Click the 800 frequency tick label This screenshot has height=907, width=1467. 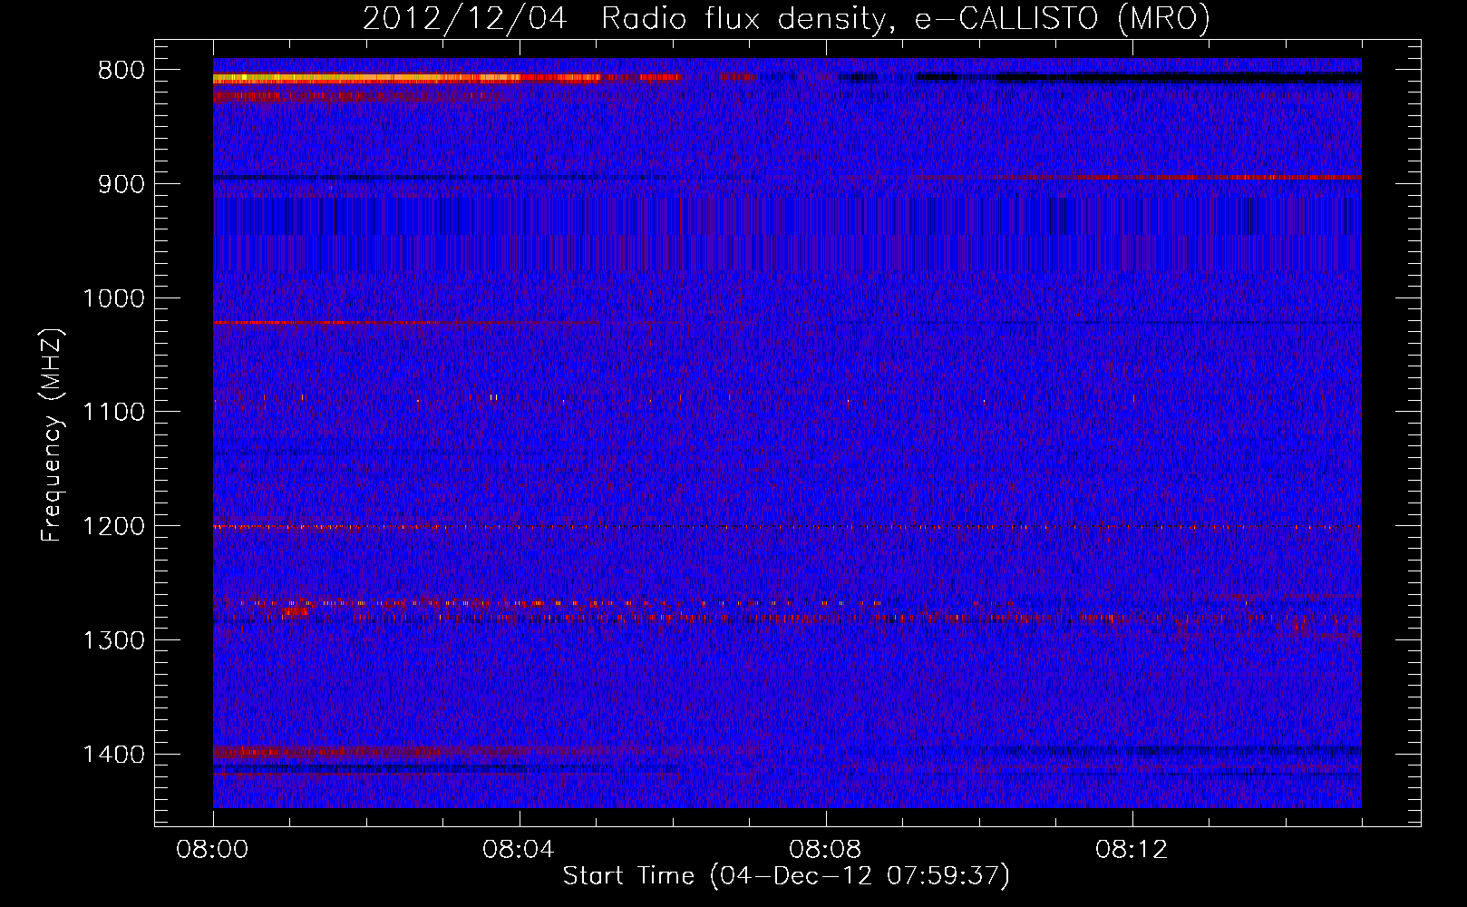tap(121, 71)
